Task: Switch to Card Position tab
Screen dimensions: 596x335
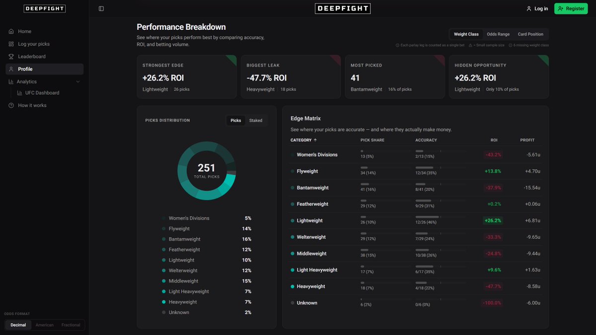Action: (x=530, y=34)
